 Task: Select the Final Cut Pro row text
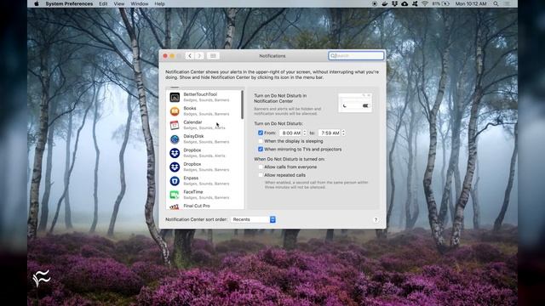tap(197, 206)
